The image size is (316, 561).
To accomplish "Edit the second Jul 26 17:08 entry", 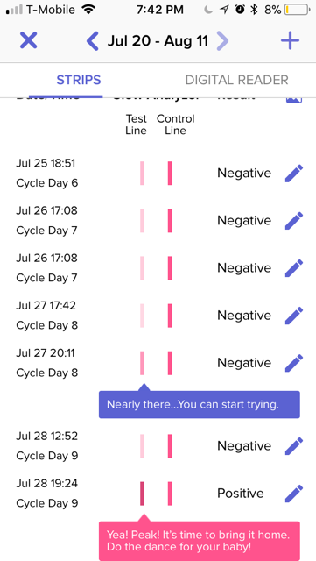I will (294, 268).
